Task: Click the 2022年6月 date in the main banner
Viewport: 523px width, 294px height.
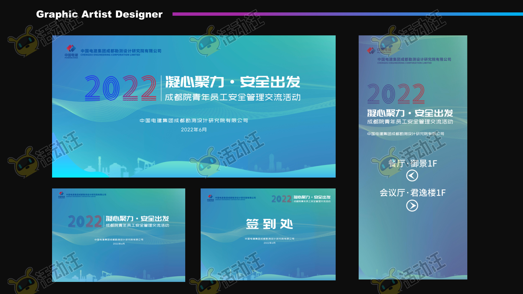Action: coord(194,129)
